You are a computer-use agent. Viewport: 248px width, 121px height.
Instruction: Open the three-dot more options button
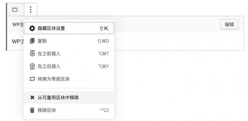tap(31, 10)
